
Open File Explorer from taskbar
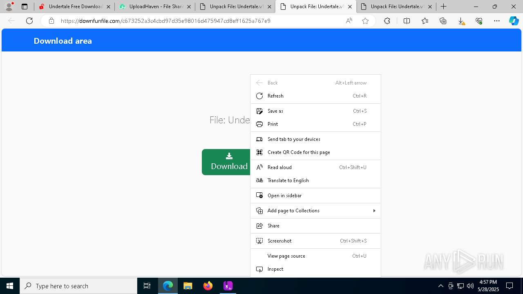188,286
